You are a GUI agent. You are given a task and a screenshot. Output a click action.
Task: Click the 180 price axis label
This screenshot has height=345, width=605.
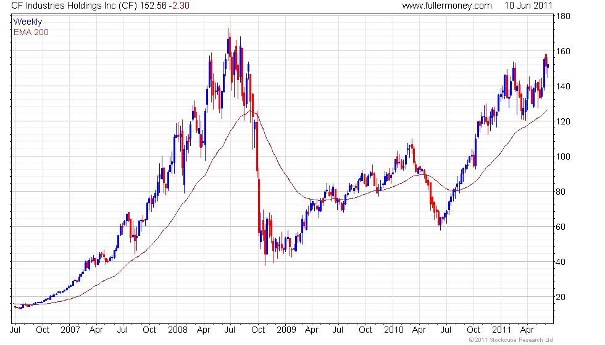click(563, 16)
